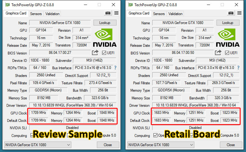Open the Validation tab in left window
This screenshot has width=246, height=152.
(x=52, y=14)
